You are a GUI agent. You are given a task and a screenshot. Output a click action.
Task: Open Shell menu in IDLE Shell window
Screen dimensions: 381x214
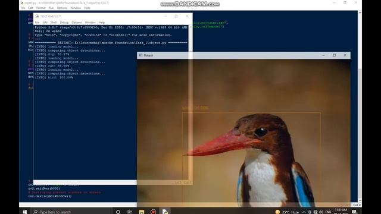pos(54,23)
